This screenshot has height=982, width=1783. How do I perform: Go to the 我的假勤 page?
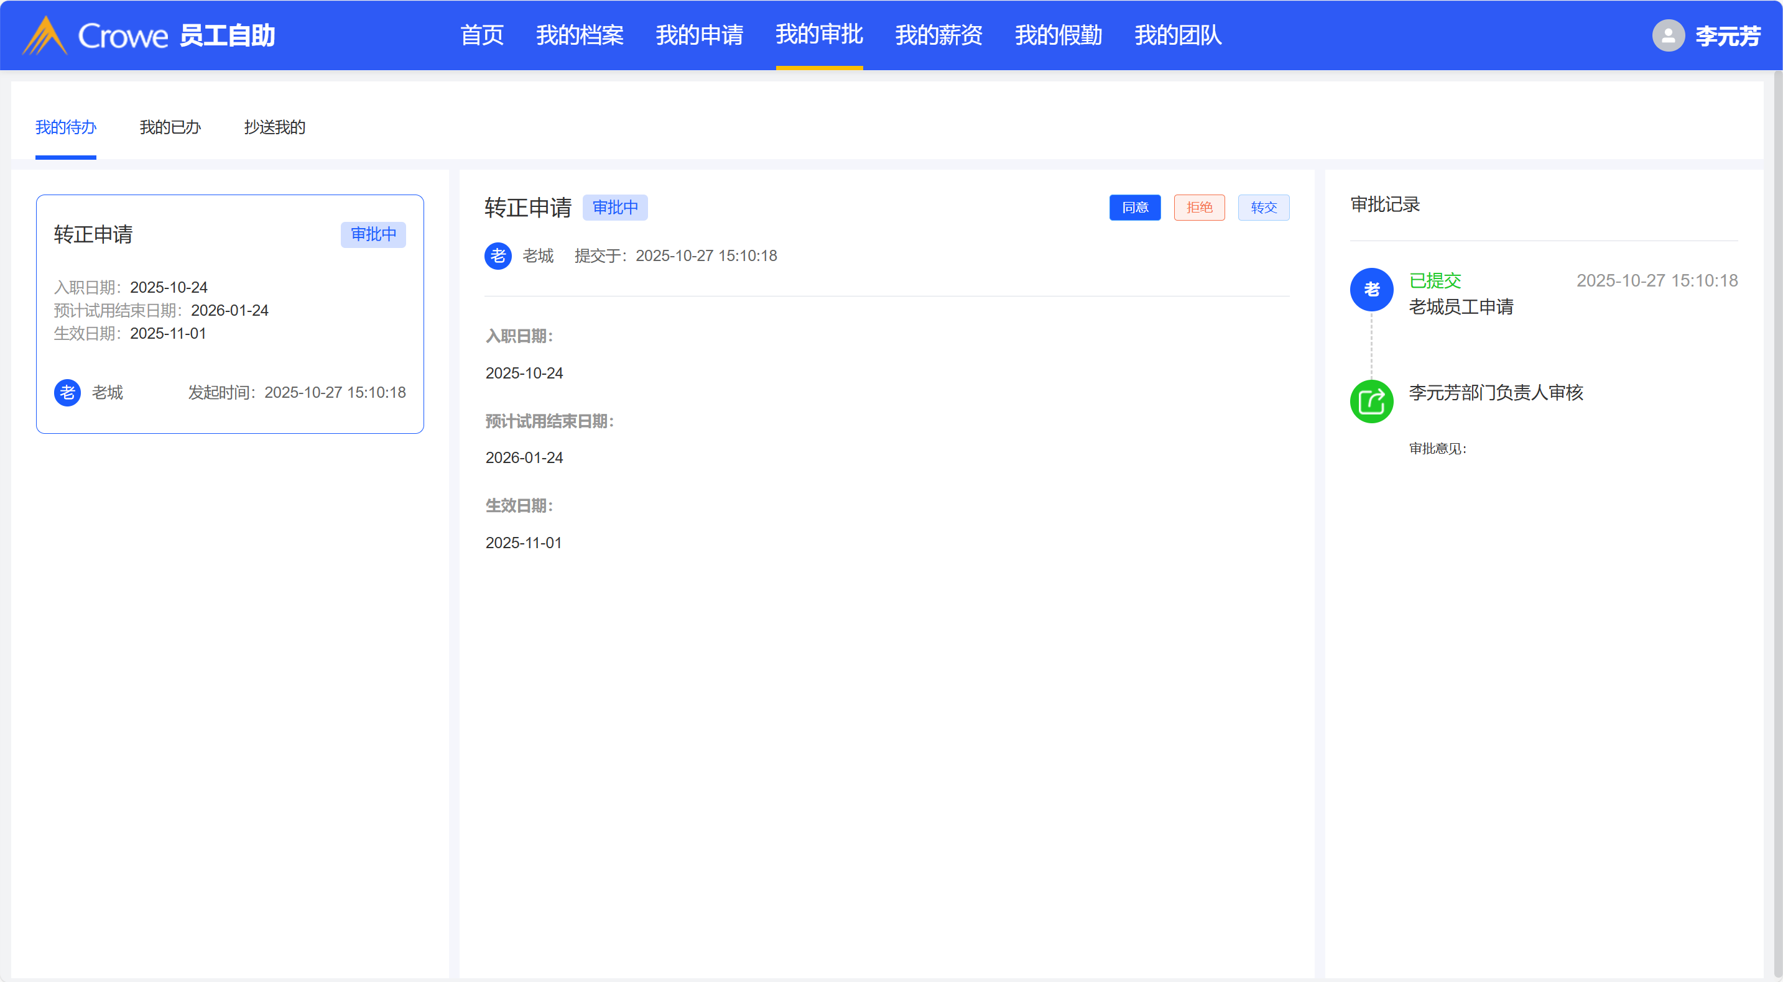coord(1058,35)
